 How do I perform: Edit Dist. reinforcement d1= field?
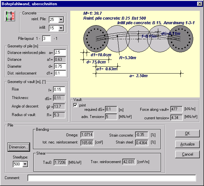click(60, 73)
